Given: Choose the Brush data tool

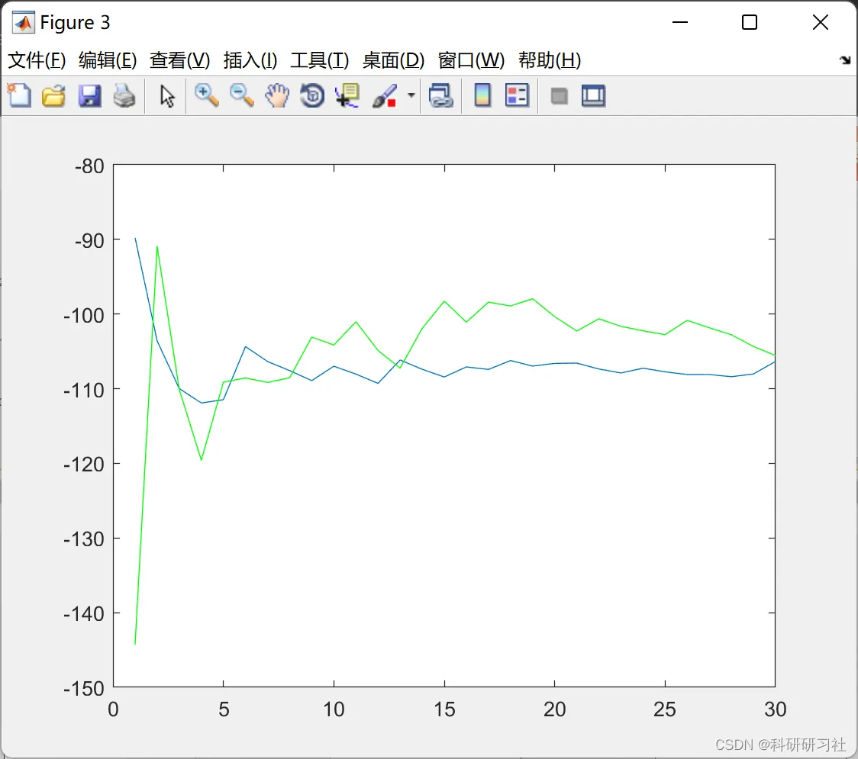Looking at the screenshot, I should (x=385, y=95).
